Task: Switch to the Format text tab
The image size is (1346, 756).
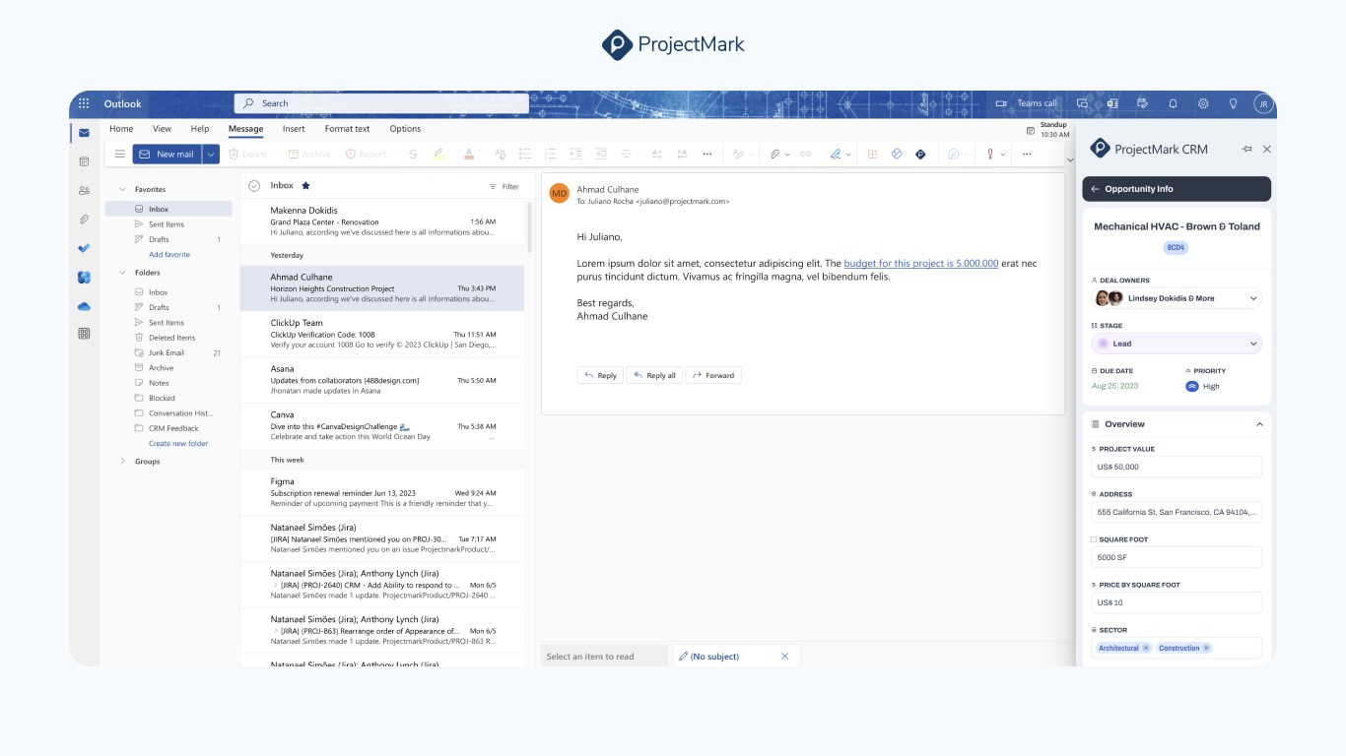Action: click(347, 129)
